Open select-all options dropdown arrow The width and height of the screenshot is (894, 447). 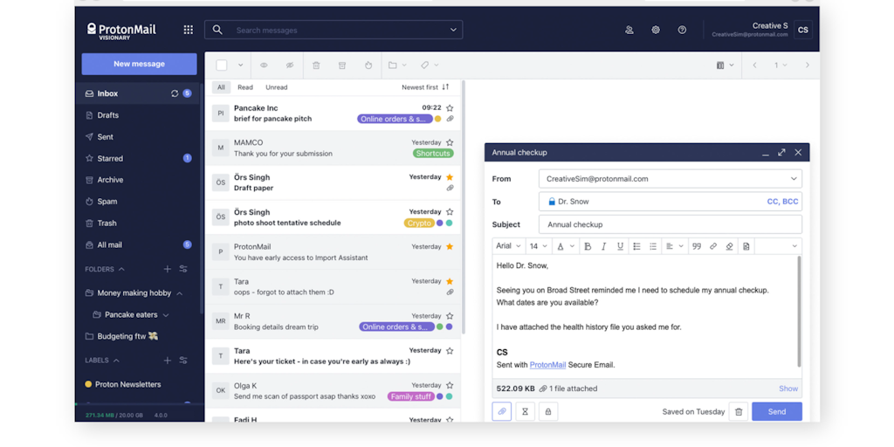(240, 65)
